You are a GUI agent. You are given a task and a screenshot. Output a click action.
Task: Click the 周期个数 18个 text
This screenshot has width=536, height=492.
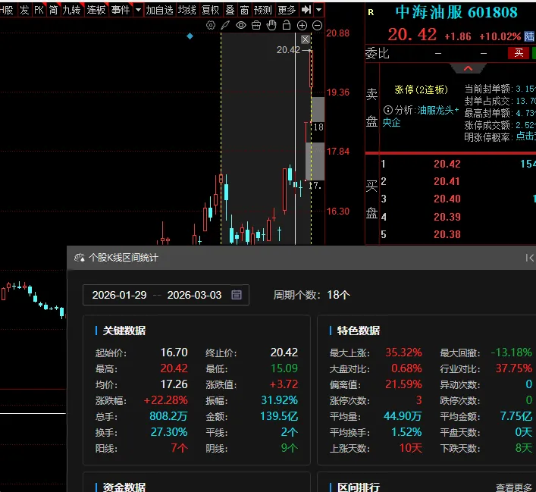[x=312, y=295]
